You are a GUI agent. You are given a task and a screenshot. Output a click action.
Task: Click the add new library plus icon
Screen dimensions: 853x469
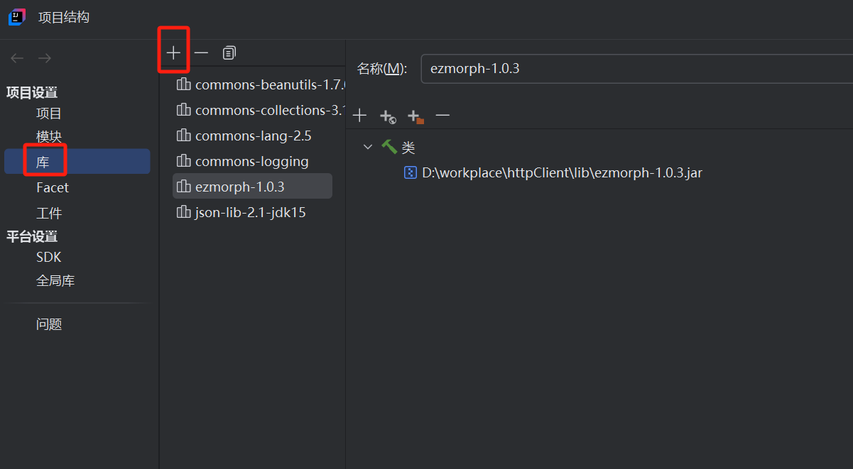(174, 52)
